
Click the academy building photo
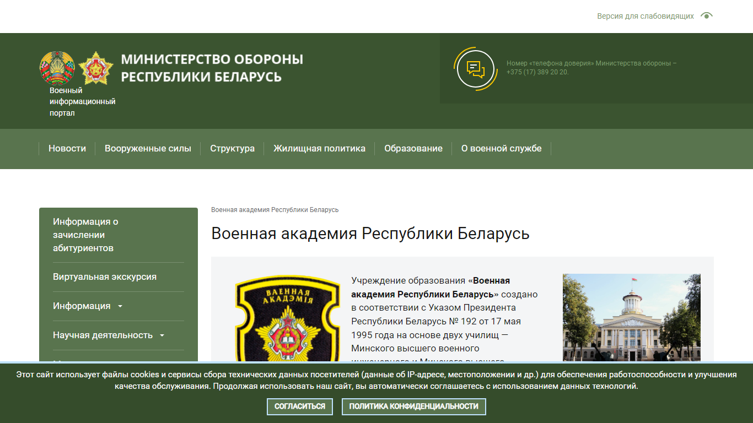pos(631,318)
